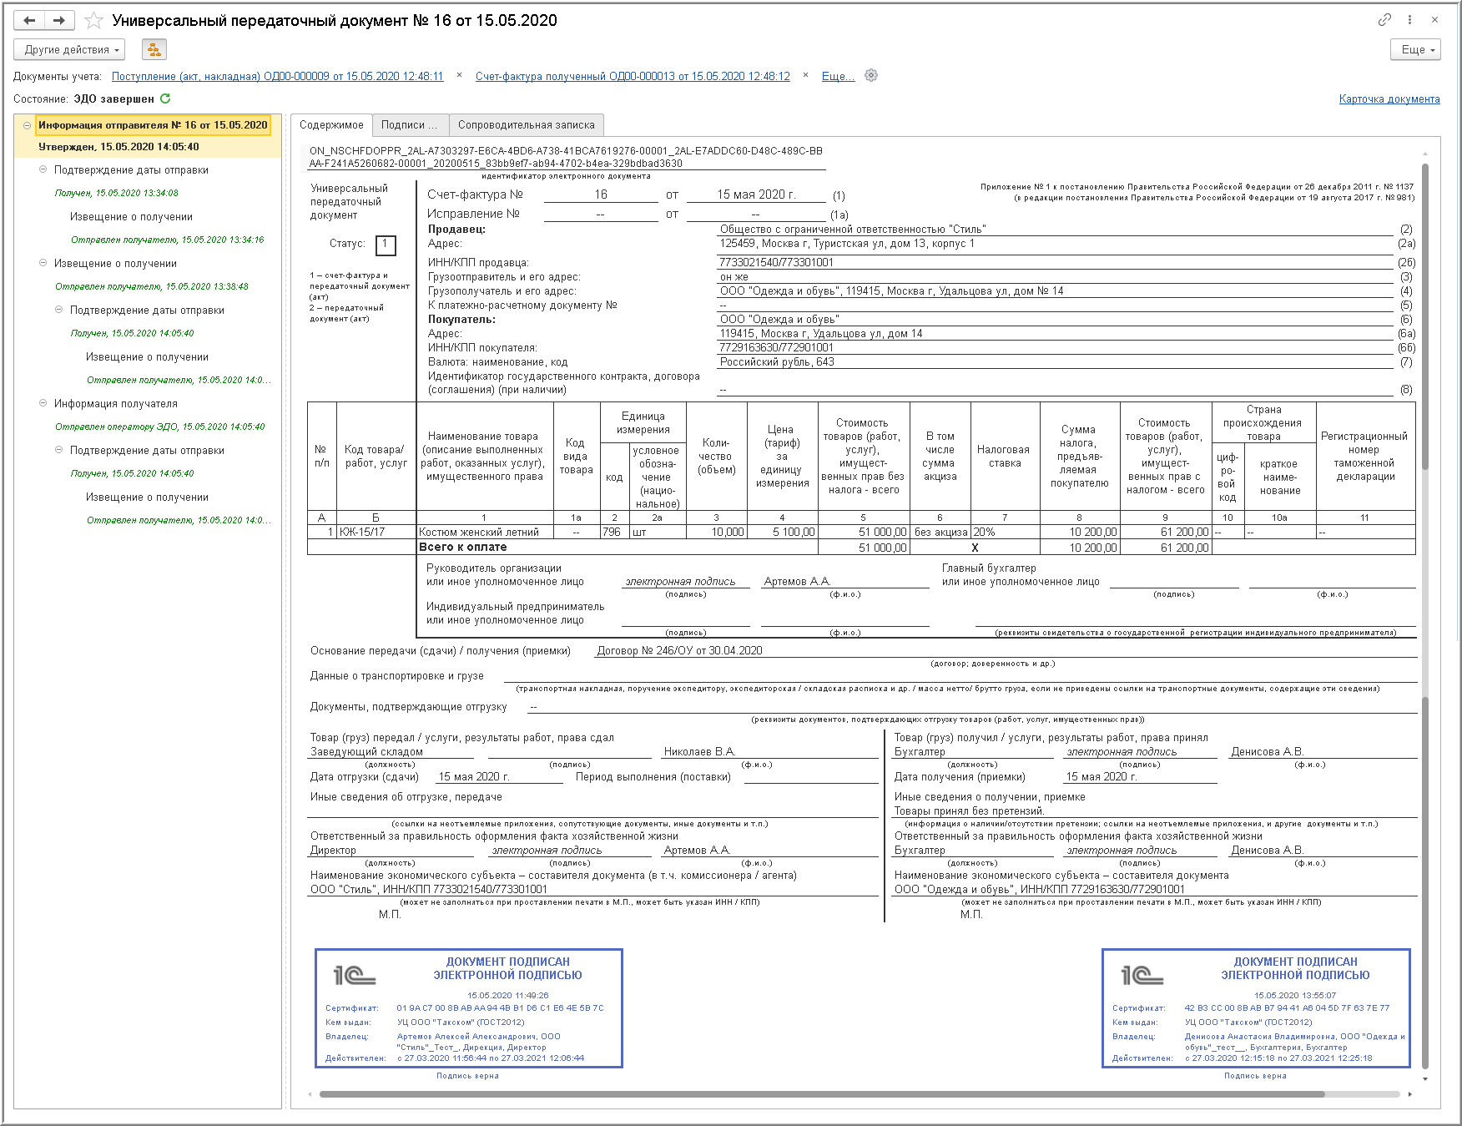Collapse Подтверждение даты отправки under Извещение
Screen dimensions: 1462x1126
coord(58,310)
